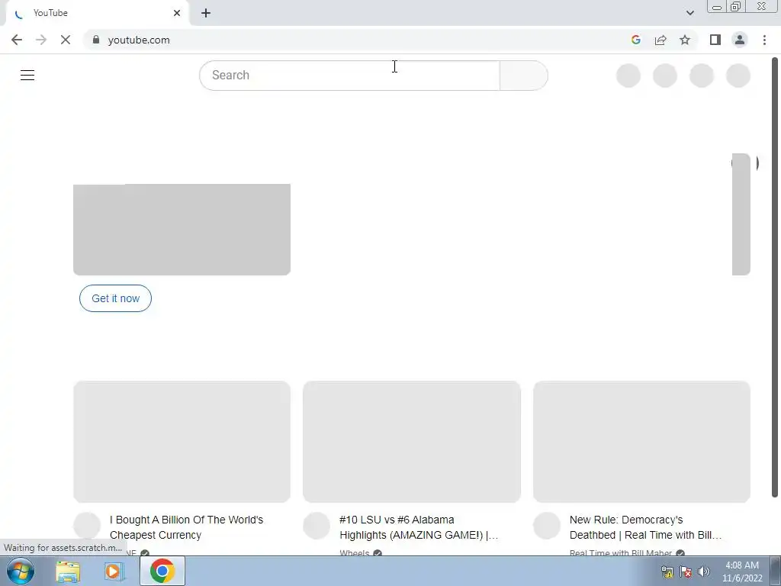Click the Chrome taskbar icon
Image resolution: width=781 pixels, height=586 pixels.
tap(162, 571)
